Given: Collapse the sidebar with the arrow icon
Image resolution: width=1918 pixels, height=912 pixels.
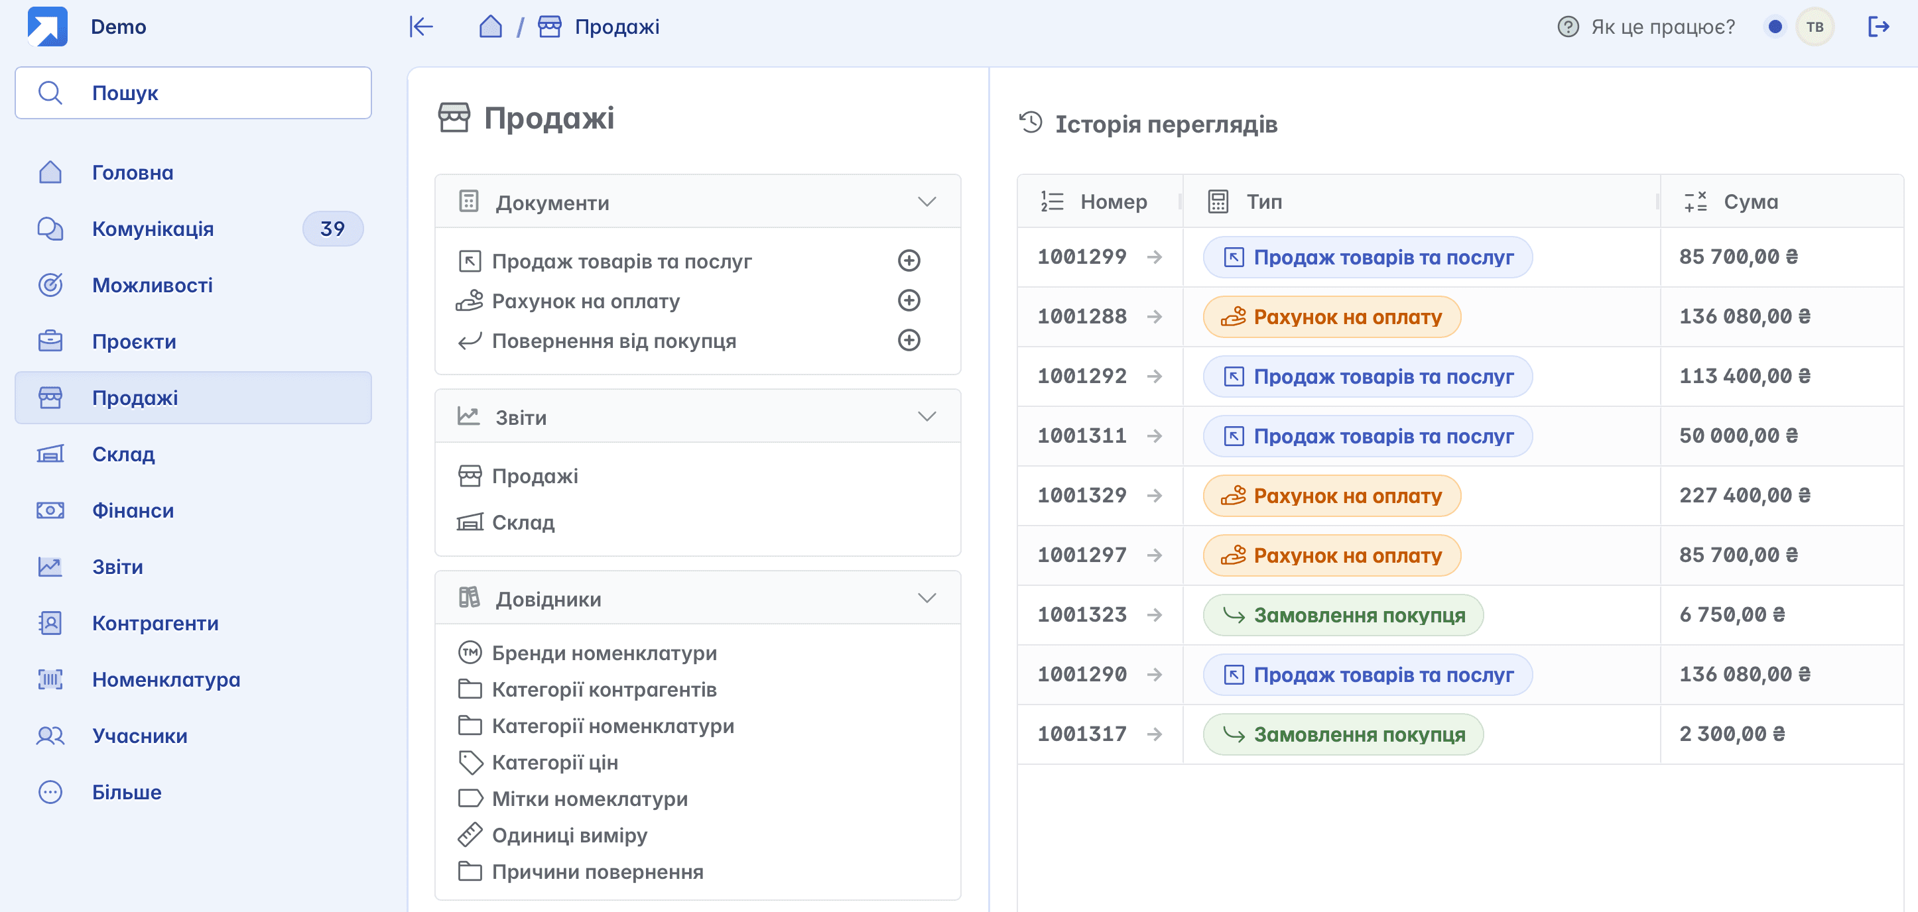Looking at the screenshot, I should [420, 27].
